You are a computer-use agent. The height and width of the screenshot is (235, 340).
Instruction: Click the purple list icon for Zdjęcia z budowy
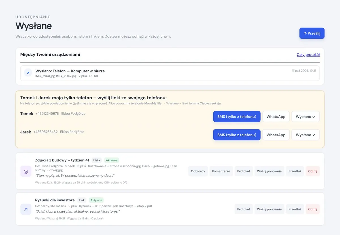click(x=26, y=171)
